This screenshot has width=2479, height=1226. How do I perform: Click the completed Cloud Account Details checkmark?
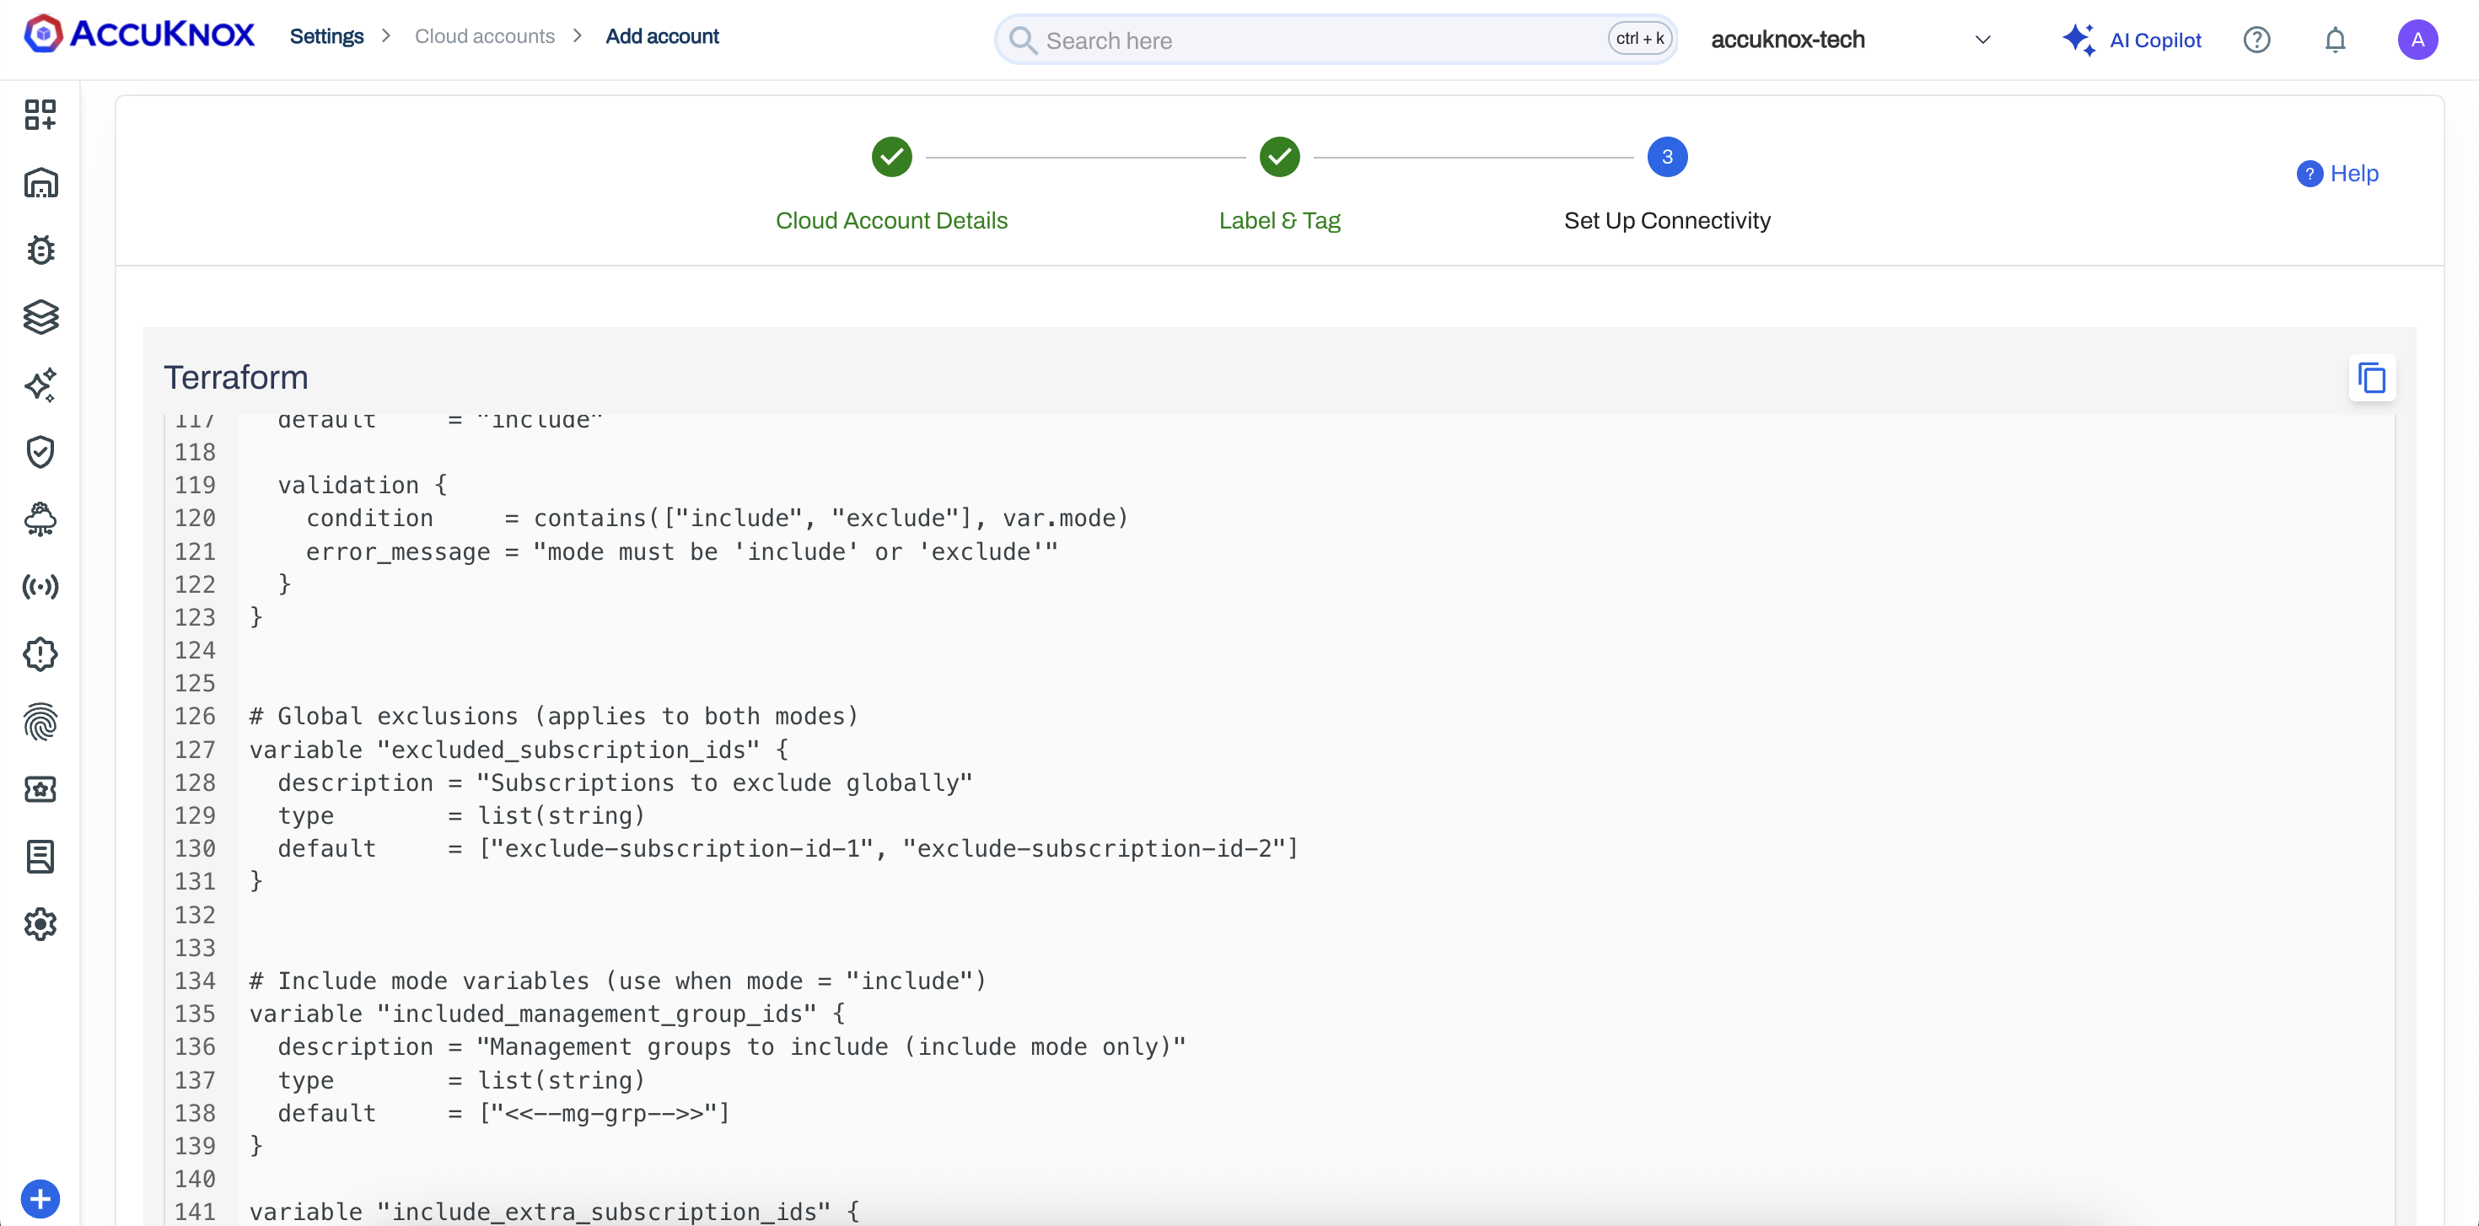(x=891, y=157)
